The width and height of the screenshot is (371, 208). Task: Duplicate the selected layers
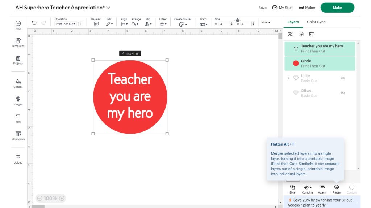[x=301, y=34]
